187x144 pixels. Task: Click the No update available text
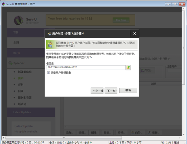click(x=26, y=132)
